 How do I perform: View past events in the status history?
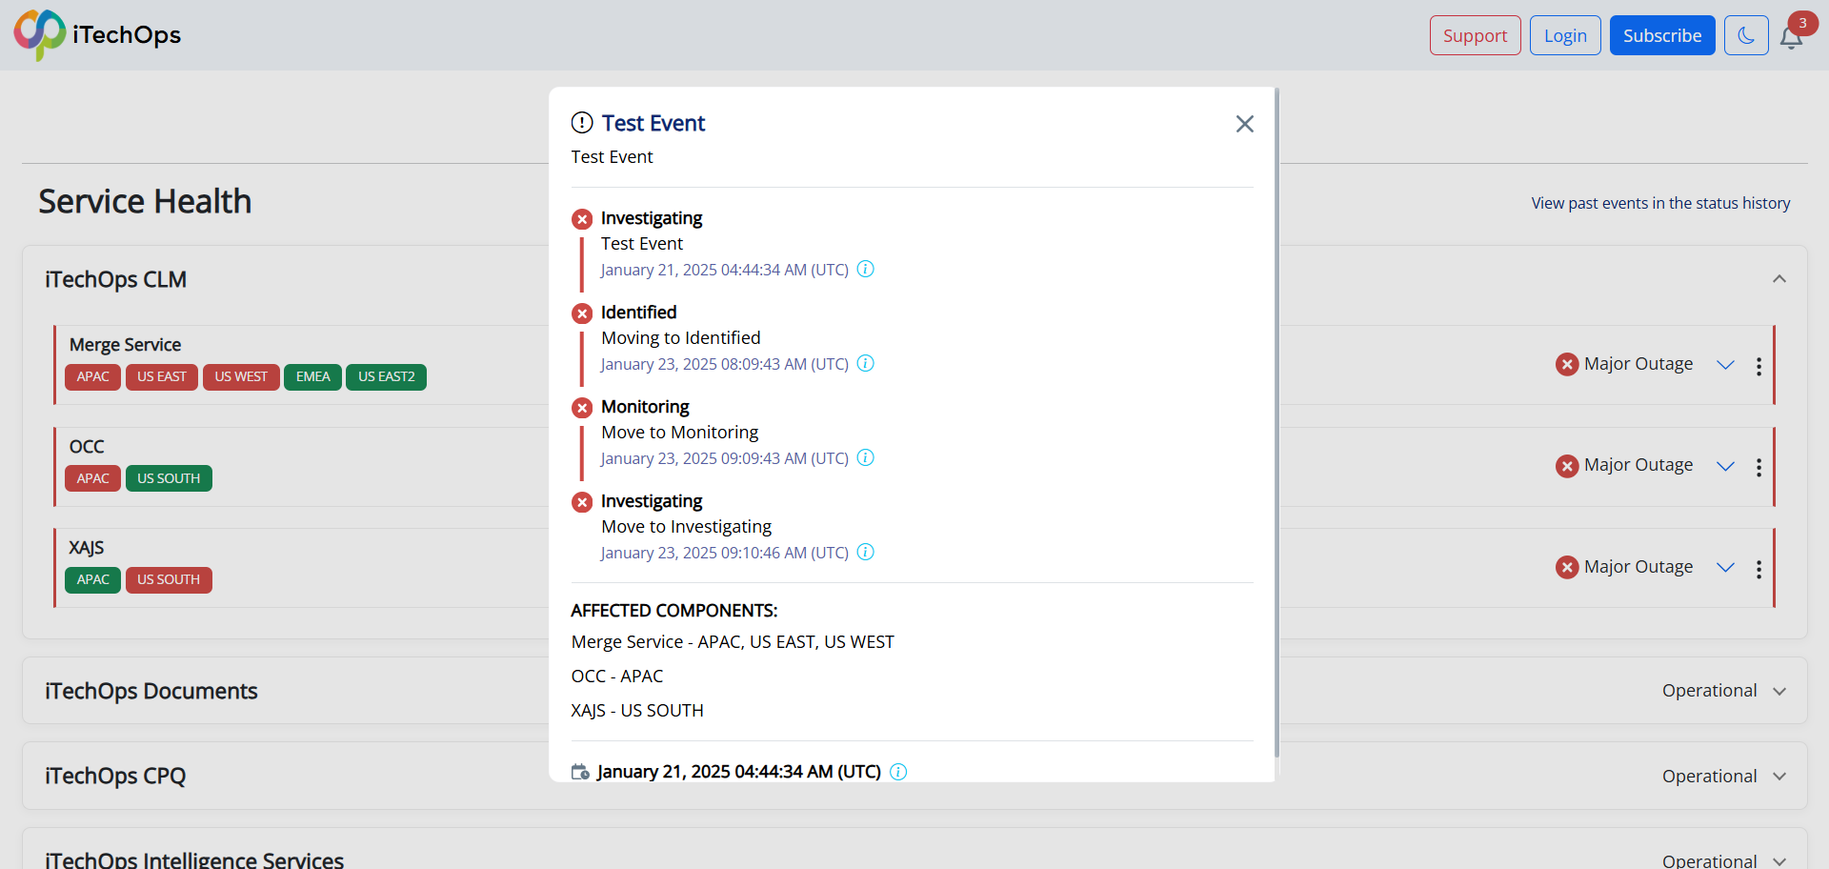[x=1660, y=203]
